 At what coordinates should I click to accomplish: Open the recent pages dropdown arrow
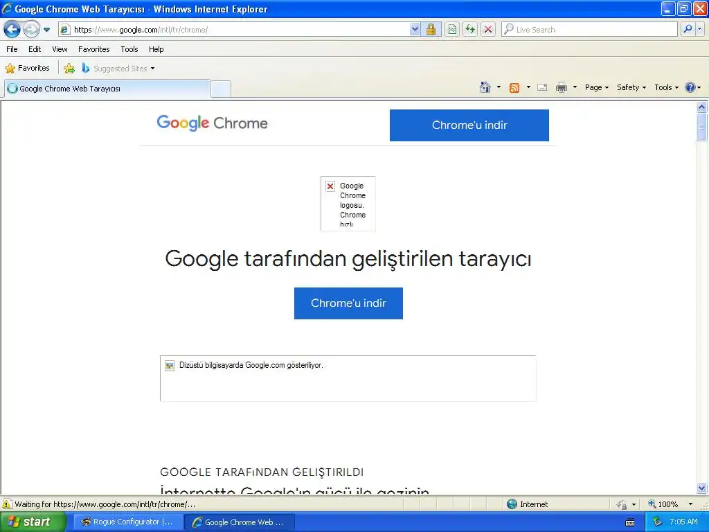point(46,30)
